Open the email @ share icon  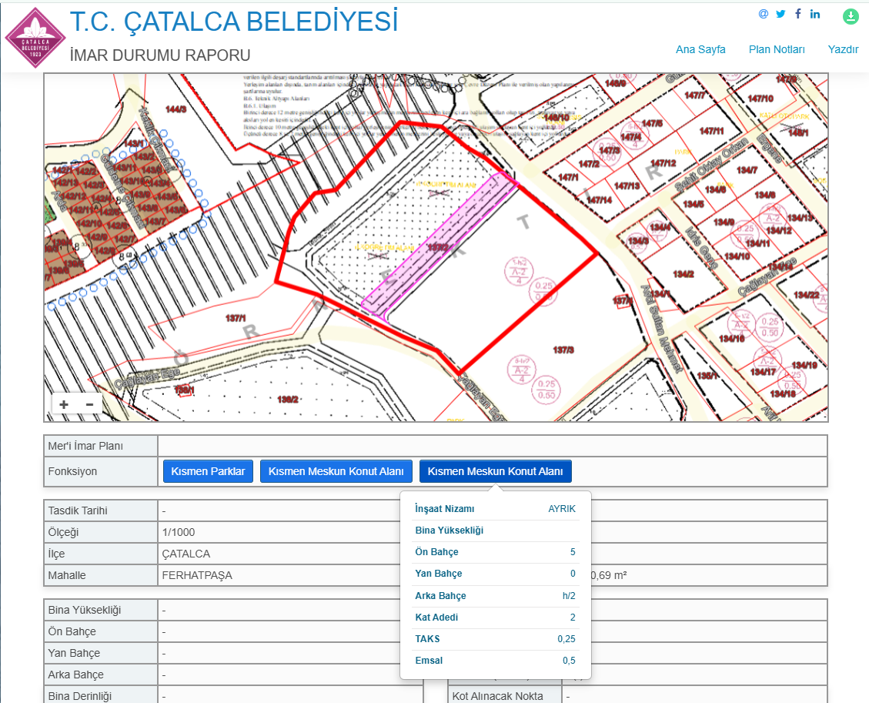coord(763,14)
